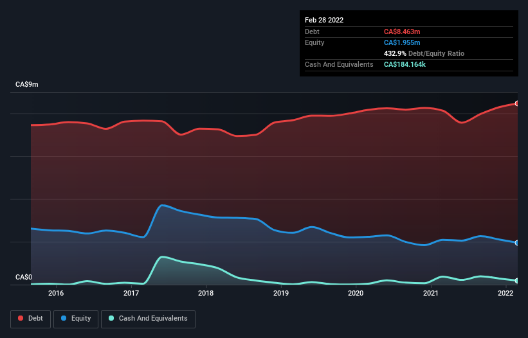This screenshot has width=528, height=338.
Task: Click the red Debt endpoint marker
Action: click(x=517, y=103)
